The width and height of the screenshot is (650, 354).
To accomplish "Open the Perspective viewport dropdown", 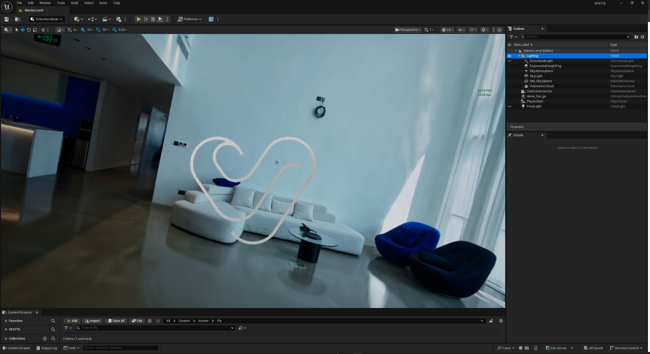I will coord(408,30).
